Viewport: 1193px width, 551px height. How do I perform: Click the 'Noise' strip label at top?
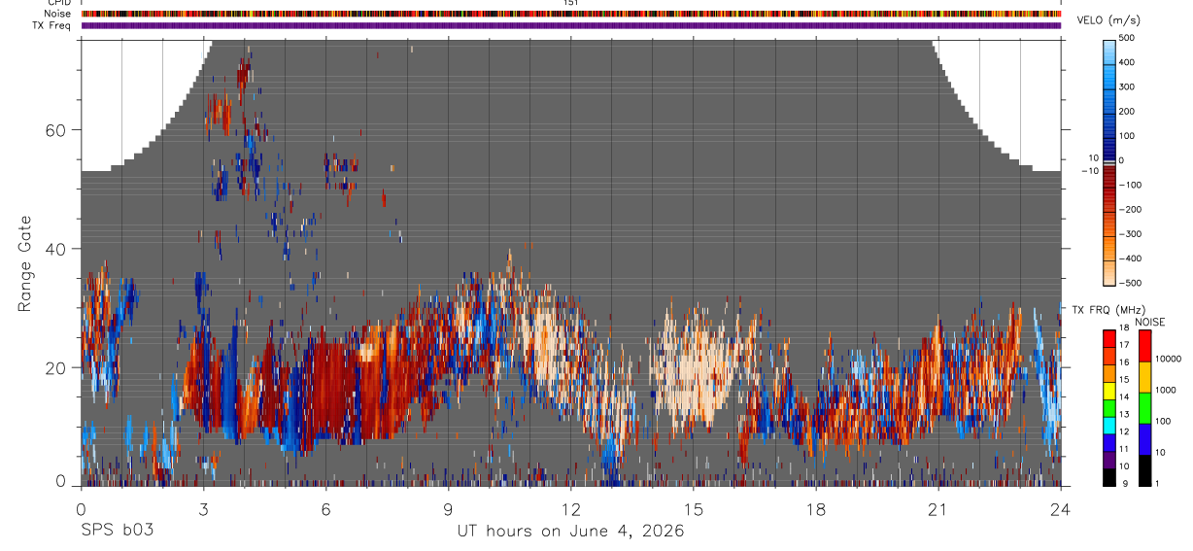(x=58, y=14)
